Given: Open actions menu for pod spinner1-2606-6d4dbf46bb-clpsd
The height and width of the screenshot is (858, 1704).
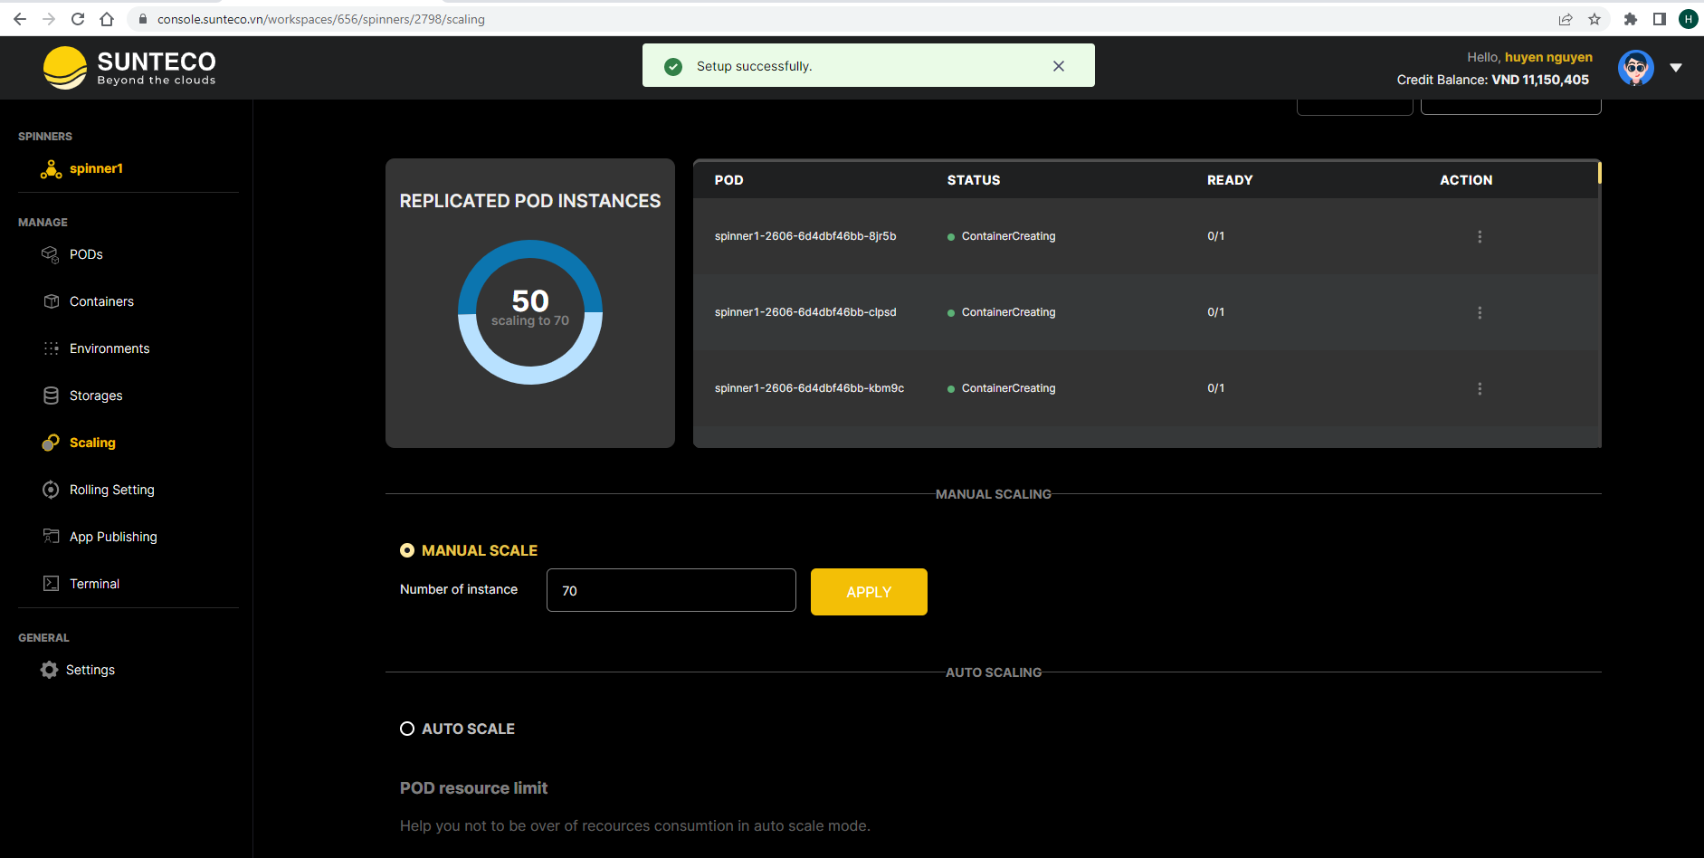Looking at the screenshot, I should [x=1480, y=312].
